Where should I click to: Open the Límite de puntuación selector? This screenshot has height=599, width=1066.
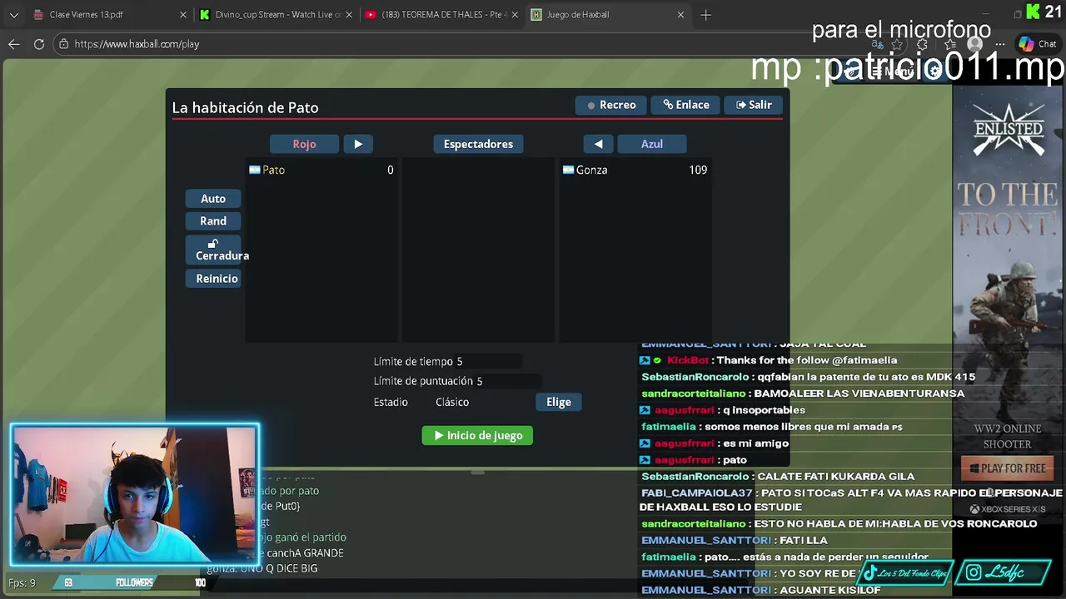click(x=507, y=381)
